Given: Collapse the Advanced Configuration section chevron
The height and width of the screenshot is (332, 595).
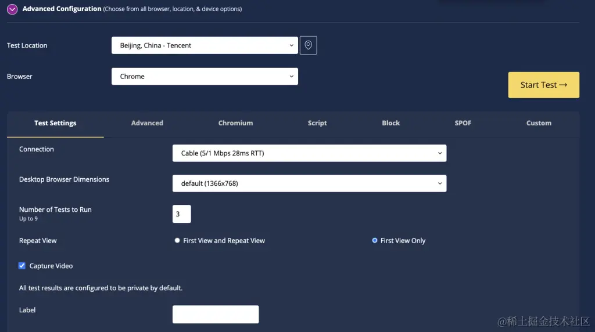Looking at the screenshot, I should tap(12, 9).
